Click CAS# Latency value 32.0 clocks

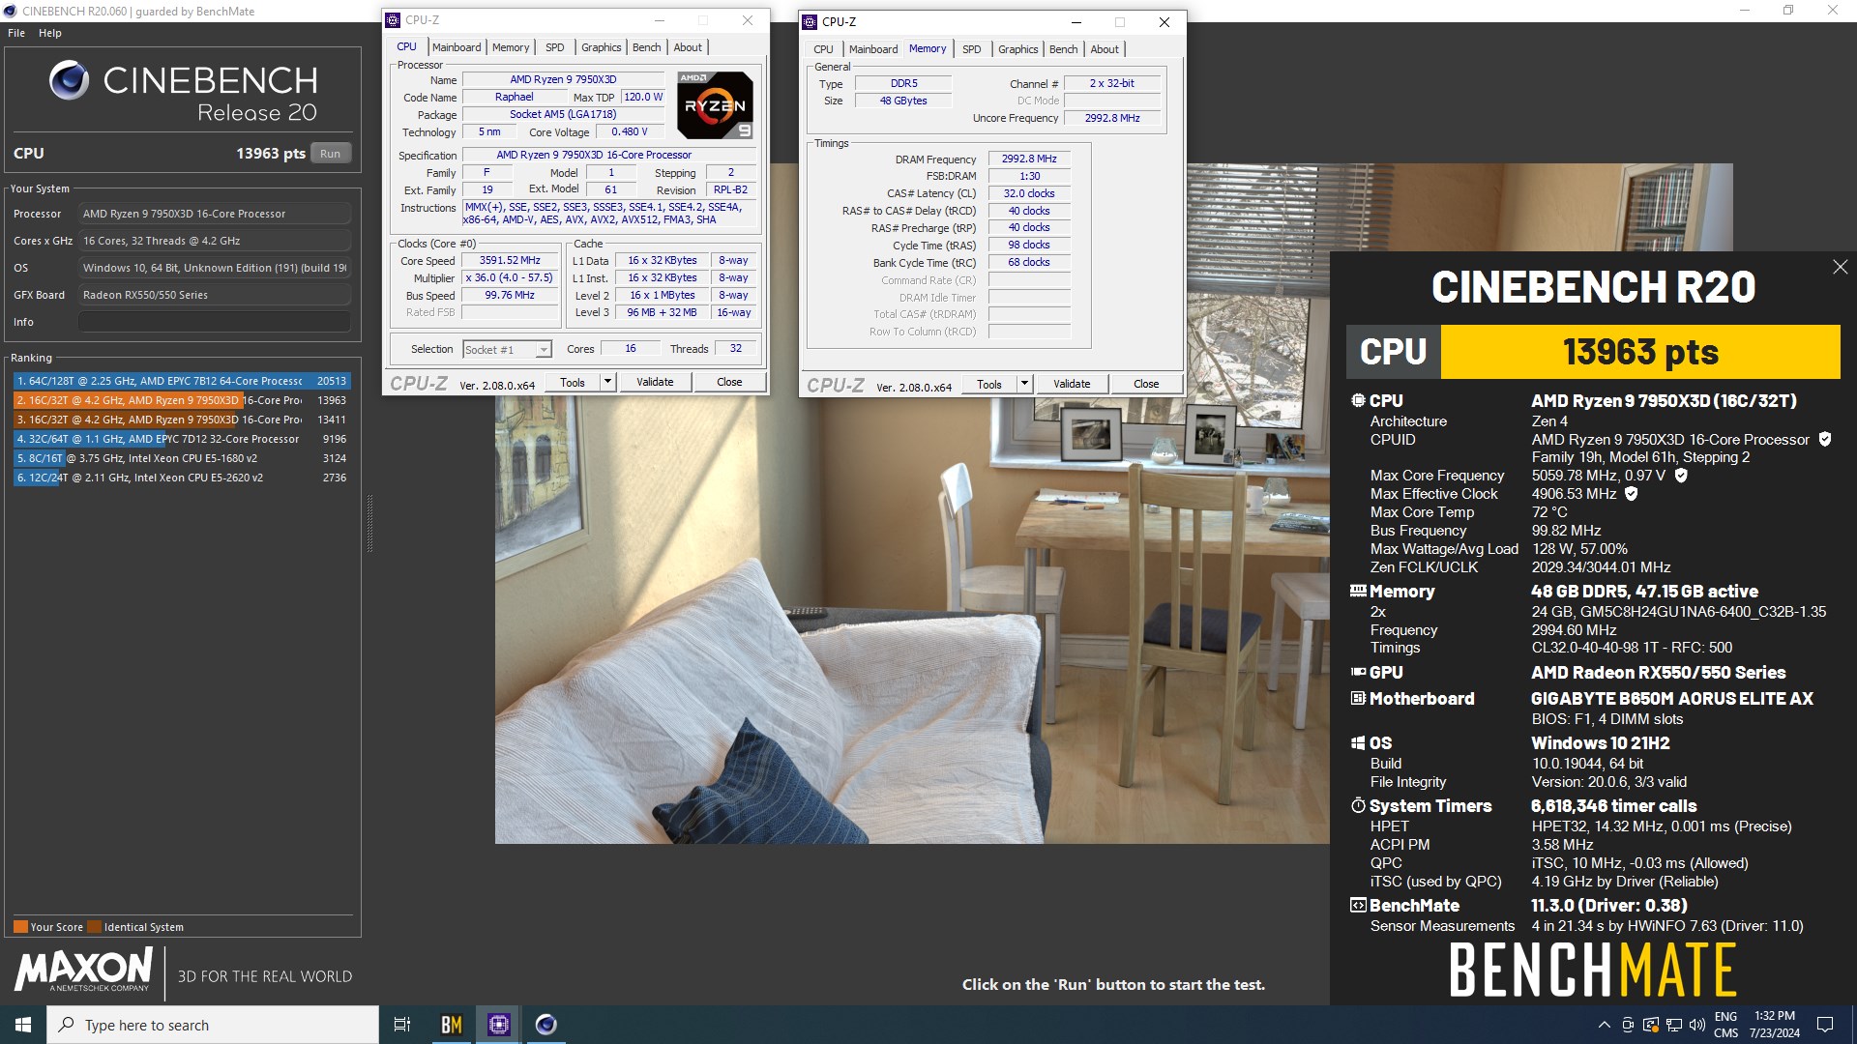1029,194
